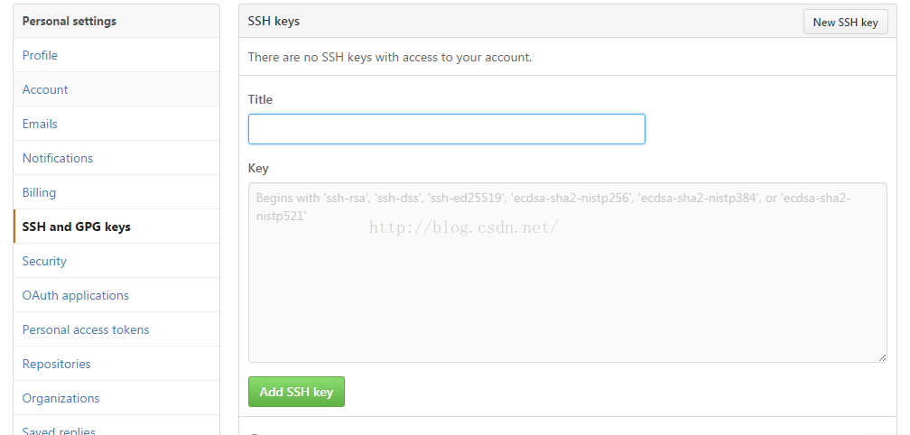The image size is (910, 435).
Task: Click the New SSH key button
Action: (x=845, y=22)
